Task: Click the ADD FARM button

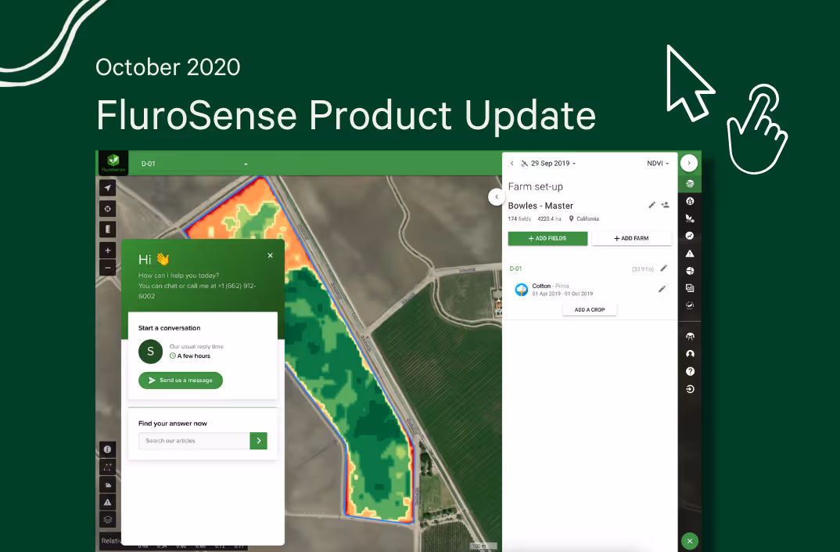Action: [632, 238]
